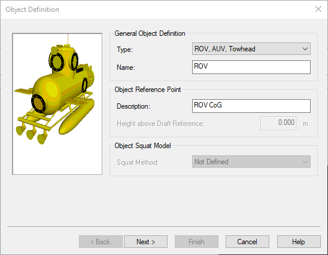Image resolution: width=328 pixels, height=255 pixels.
Task: Close the Object Definition dialog with the X
Action: coord(318,9)
